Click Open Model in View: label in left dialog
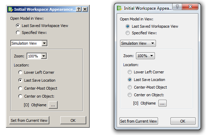207x135 pixels. pos(27,18)
